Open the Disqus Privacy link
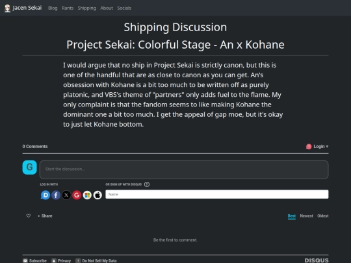 tap(61, 260)
